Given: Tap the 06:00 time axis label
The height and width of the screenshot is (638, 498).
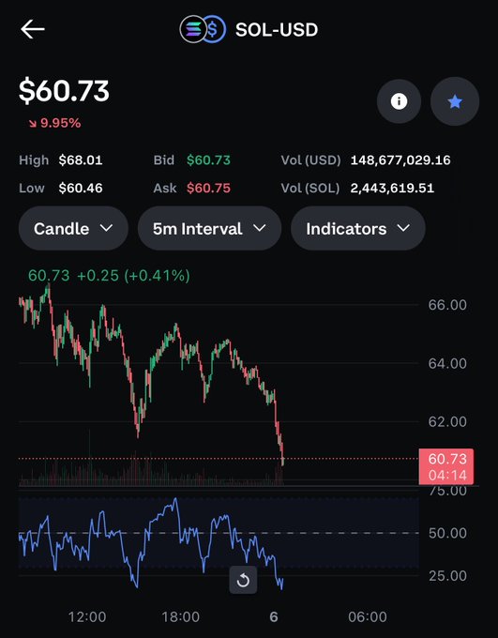Looking at the screenshot, I should click(368, 616).
